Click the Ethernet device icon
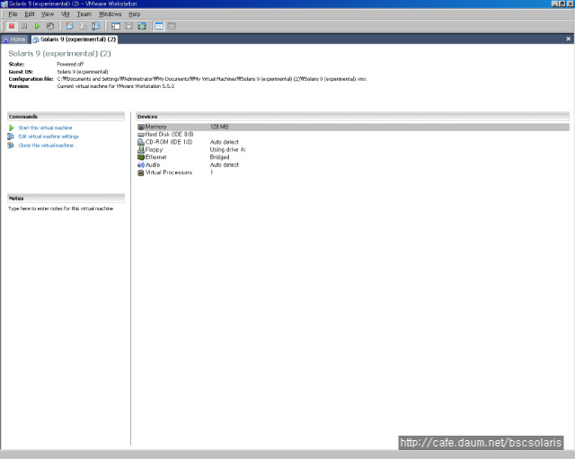The image size is (575, 459). tap(141, 157)
